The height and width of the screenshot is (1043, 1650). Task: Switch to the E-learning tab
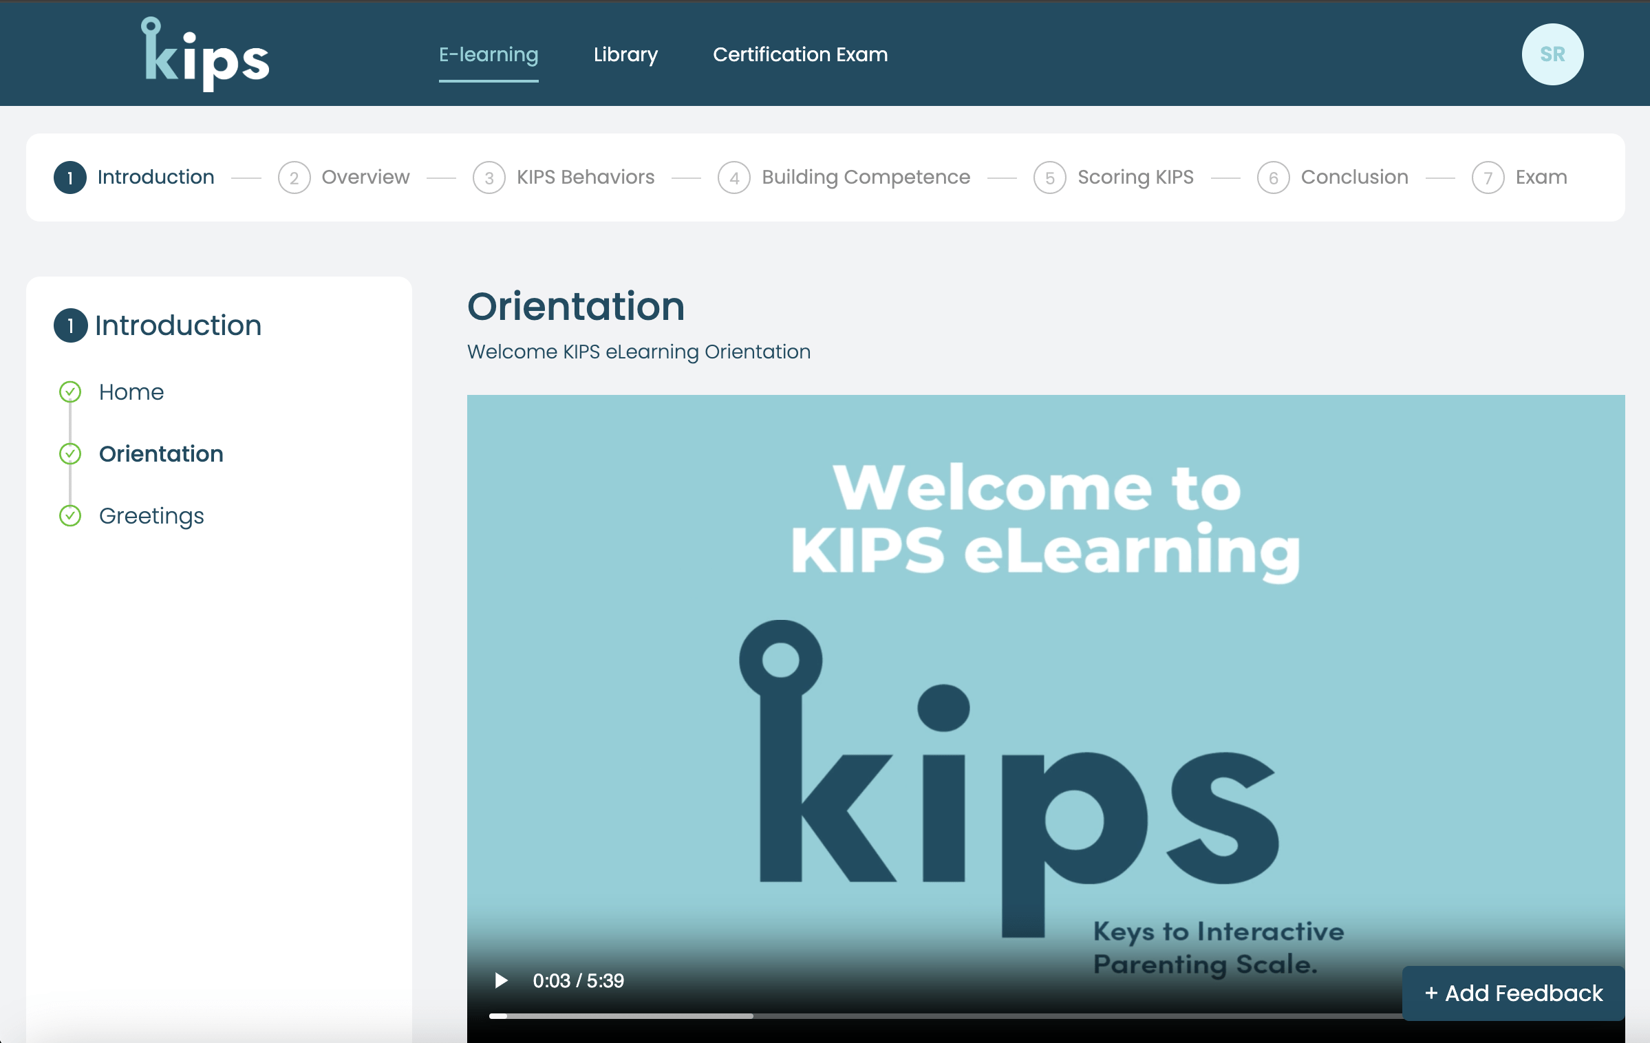coord(489,54)
